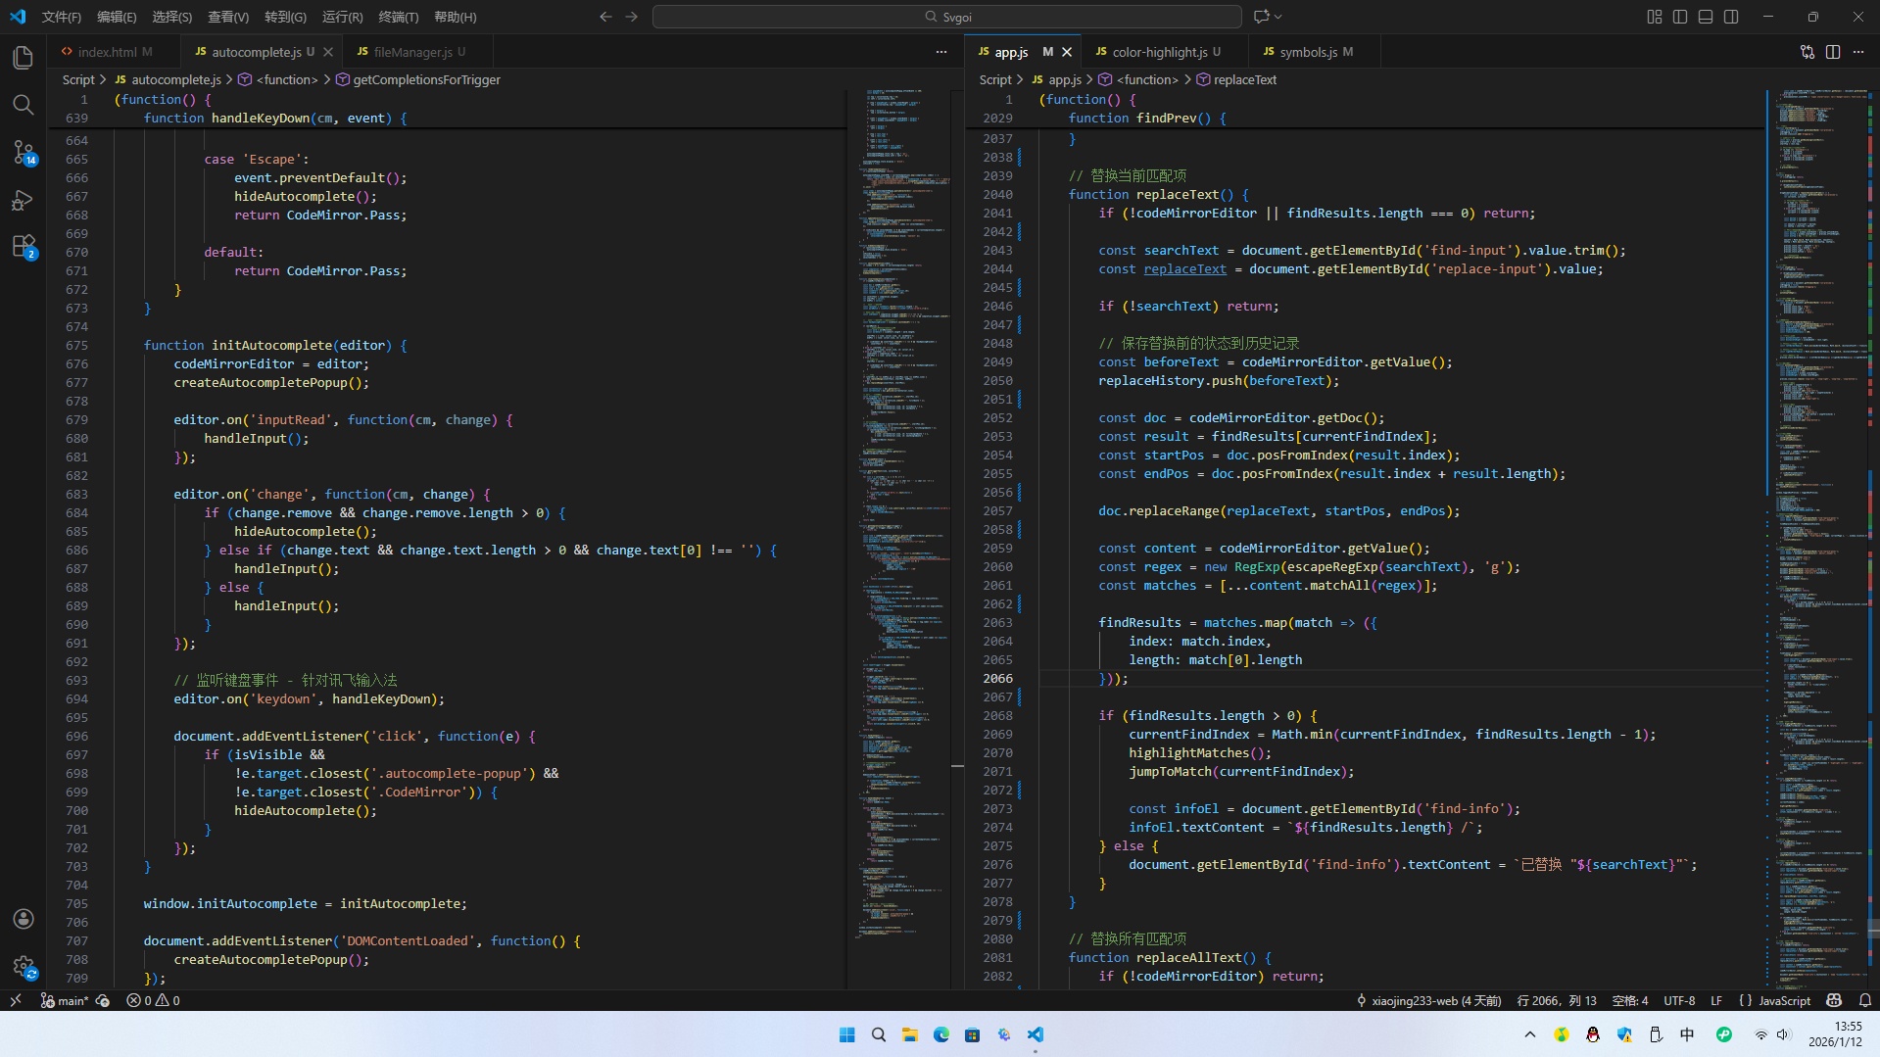The height and width of the screenshot is (1057, 1880).
Task: Click the Svgoi command center search box
Action: pos(946,17)
